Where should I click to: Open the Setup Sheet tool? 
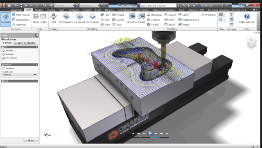(x=21, y=20)
